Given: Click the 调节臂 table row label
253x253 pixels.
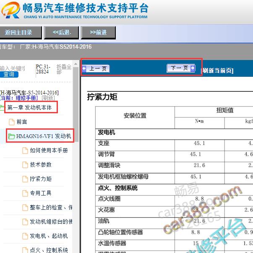Looking at the screenshot, I should coord(106,154).
